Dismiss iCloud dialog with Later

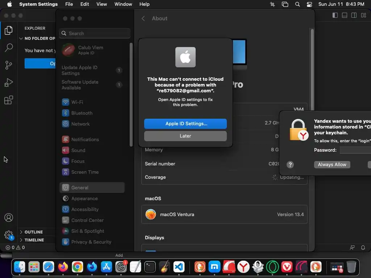tap(185, 136)
